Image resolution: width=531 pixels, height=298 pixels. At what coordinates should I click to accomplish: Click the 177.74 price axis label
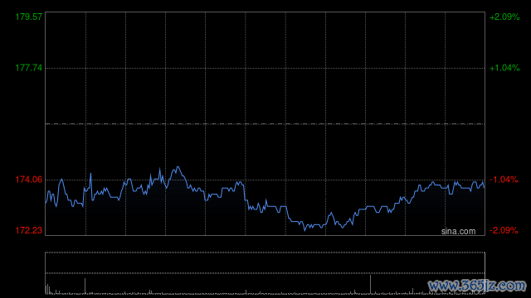pos(29,68)
